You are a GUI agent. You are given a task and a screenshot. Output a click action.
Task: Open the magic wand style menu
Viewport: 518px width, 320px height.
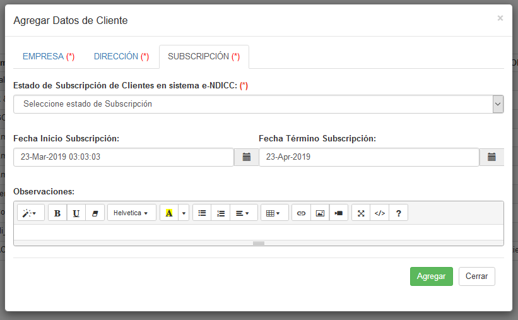coord(30,213)
